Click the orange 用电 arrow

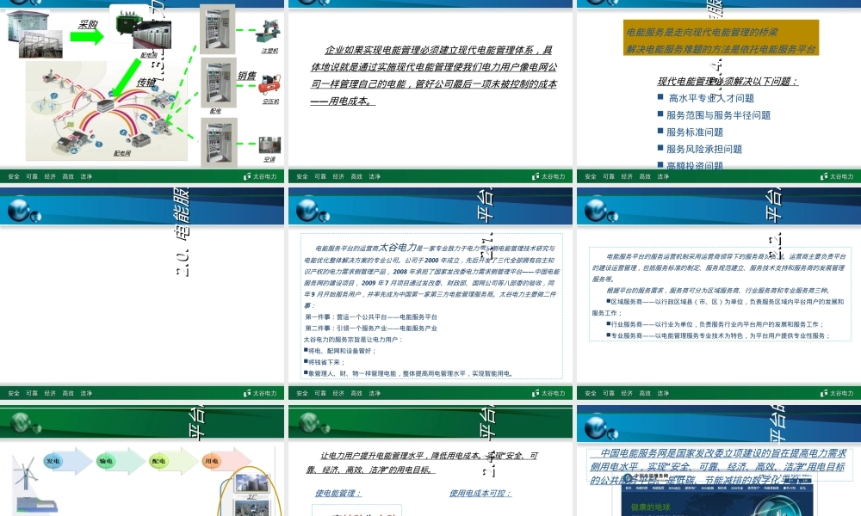[x=226, y=461]
